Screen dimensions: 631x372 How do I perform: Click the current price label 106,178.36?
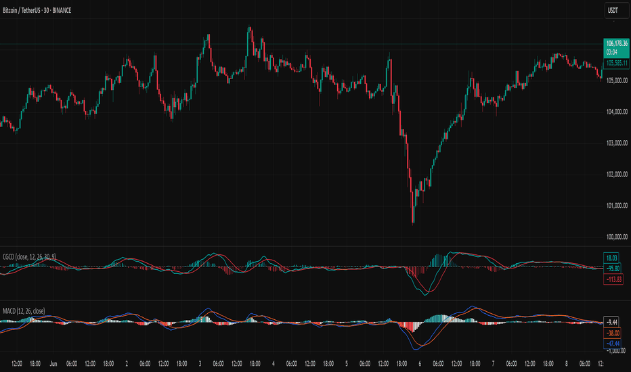(x=617, y=43)
